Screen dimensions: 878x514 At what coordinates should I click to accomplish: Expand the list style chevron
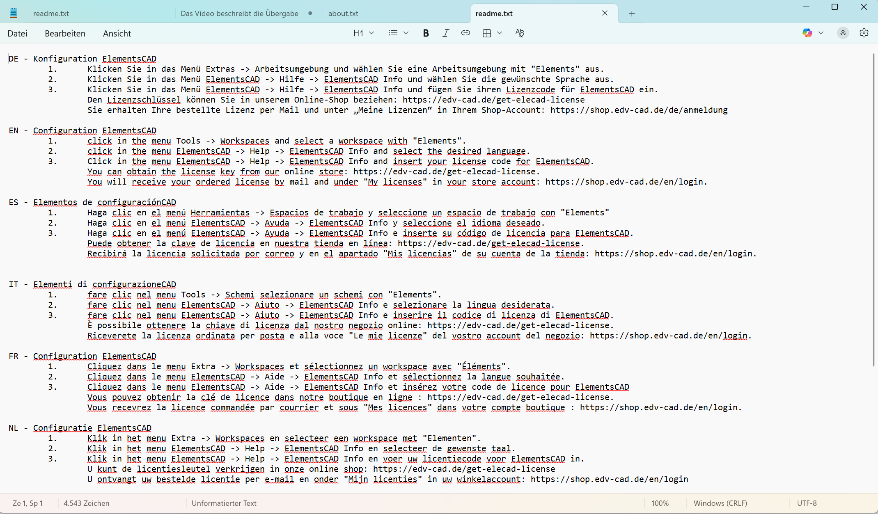406,33
